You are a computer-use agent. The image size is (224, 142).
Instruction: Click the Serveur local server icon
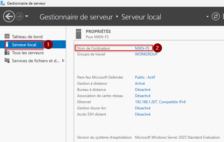click(7, 45)
